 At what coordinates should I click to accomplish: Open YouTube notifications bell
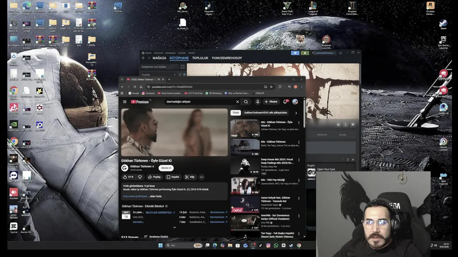pos(285,102)
